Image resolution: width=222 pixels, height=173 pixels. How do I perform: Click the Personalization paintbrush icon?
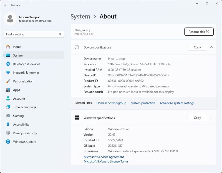pos(8,81)
